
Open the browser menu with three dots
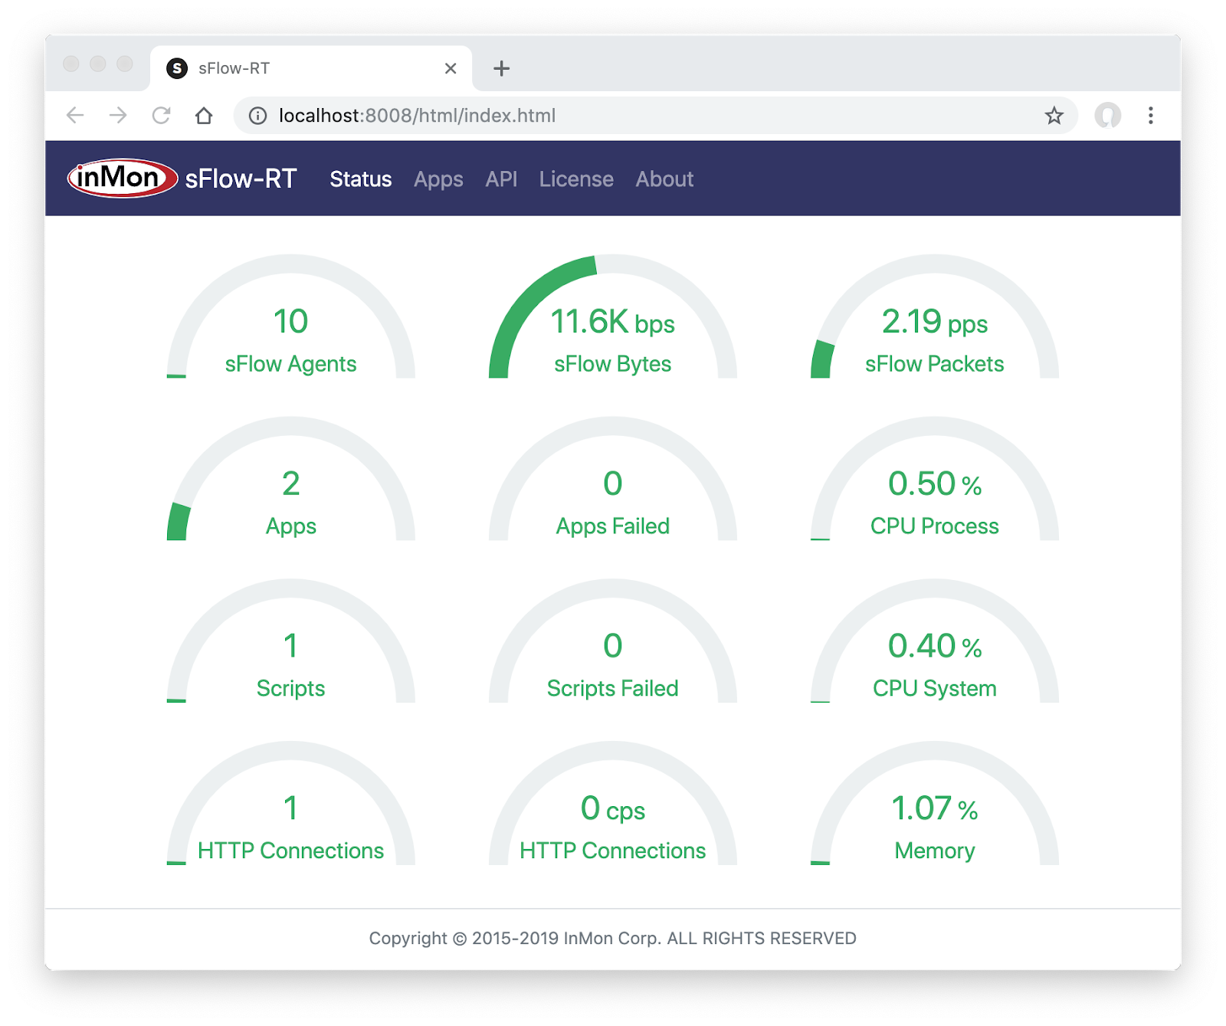point(1151,116)
